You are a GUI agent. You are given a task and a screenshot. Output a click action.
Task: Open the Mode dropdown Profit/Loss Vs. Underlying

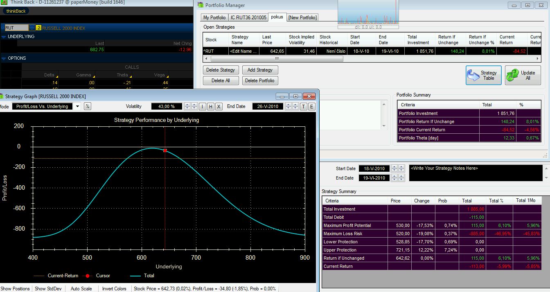pos(78,106)
